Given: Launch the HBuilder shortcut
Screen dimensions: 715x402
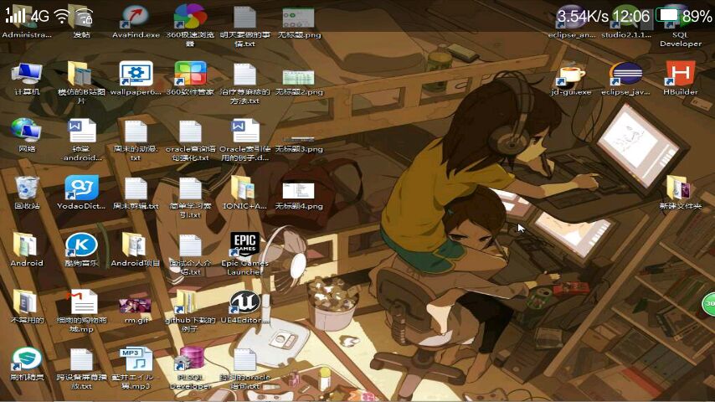Looking at the screenshot, I should point(681,79).
